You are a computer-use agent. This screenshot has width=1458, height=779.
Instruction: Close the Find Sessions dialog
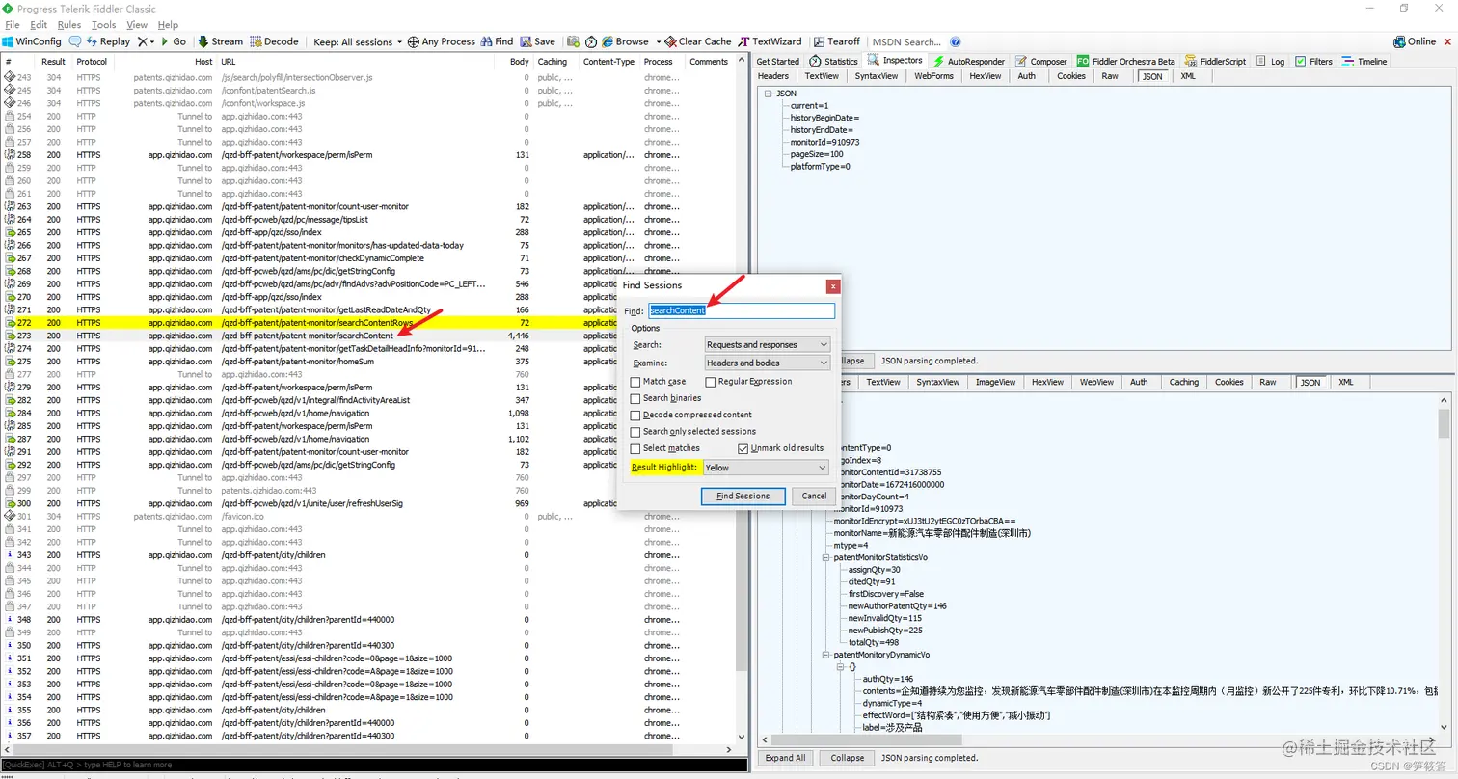[832, 285]
